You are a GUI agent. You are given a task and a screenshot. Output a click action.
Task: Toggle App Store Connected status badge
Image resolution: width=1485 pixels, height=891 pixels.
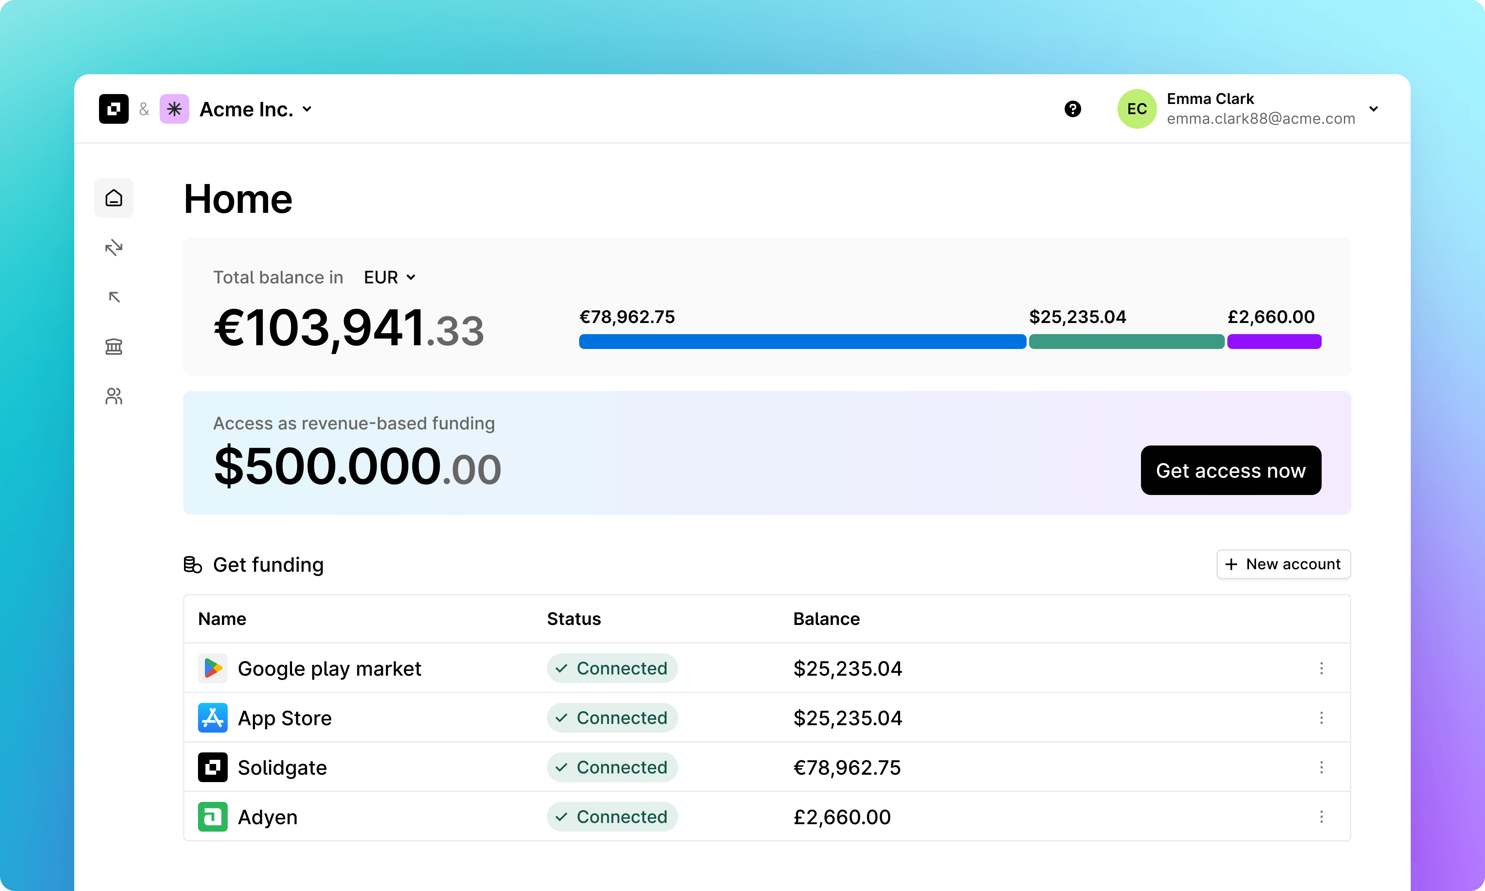point(612,718)
